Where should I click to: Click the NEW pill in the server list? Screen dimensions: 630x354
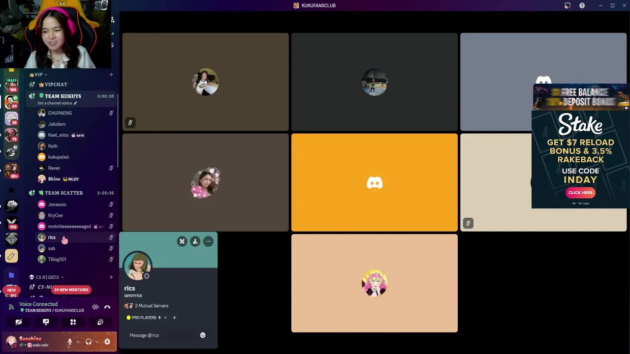[11, 290]
